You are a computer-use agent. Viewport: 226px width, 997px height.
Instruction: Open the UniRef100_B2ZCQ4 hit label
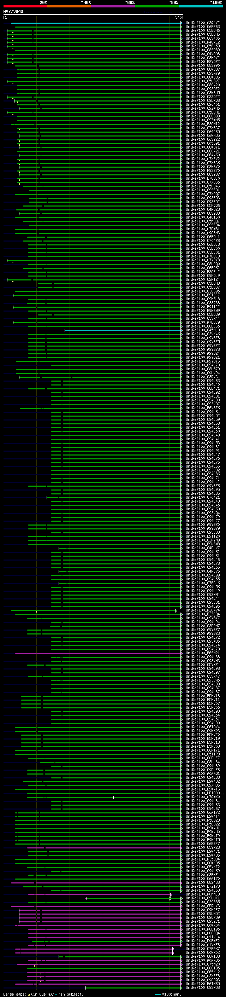[203, 614]
